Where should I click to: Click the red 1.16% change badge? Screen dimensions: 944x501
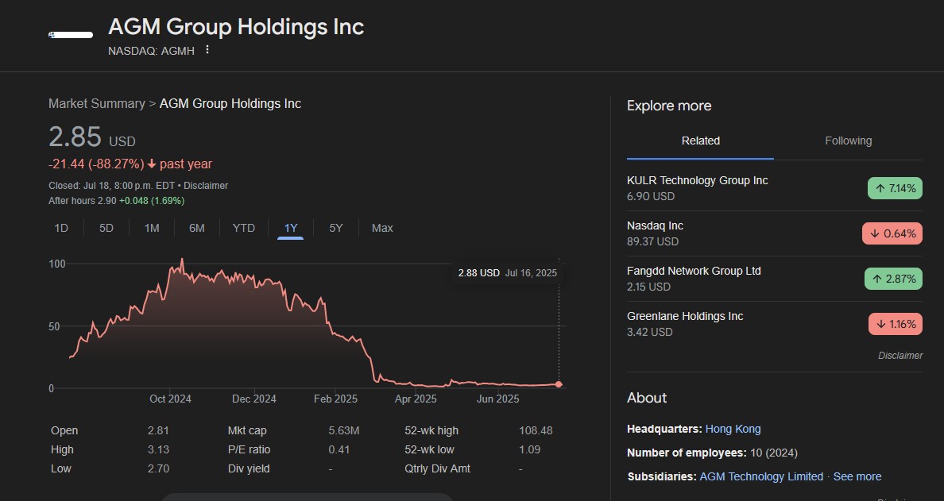point(896,324)
